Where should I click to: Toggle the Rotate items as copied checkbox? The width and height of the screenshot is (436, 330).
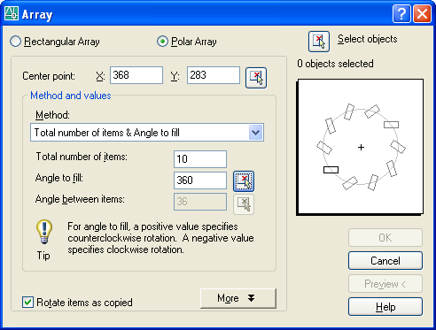pyautogui.click(x=27, y=303)
